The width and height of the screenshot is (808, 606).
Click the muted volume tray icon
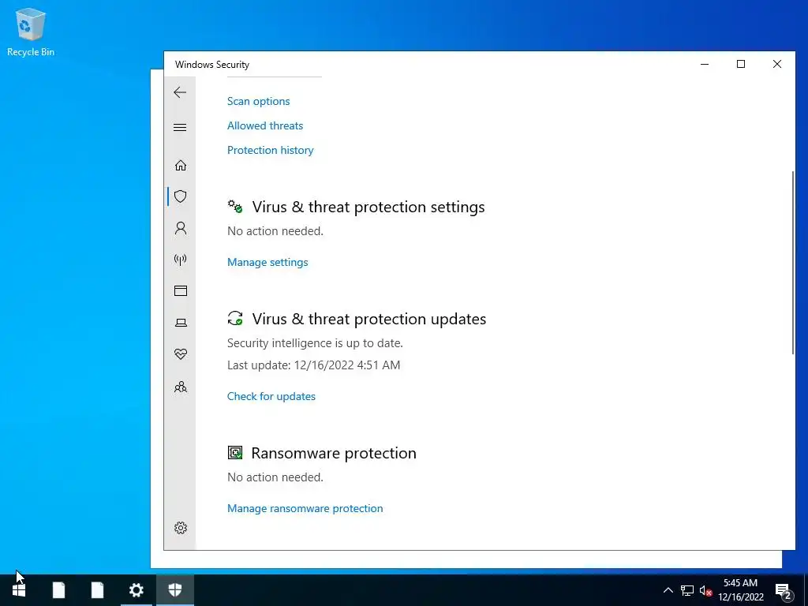(705, 590)
